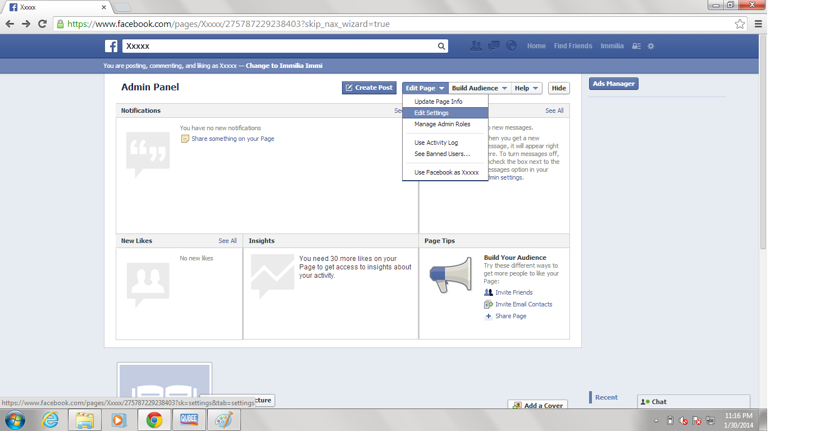Screen dimensions: 839x431
Task: Click the Invite Email Contacts icon
Action: click(488, 304)
